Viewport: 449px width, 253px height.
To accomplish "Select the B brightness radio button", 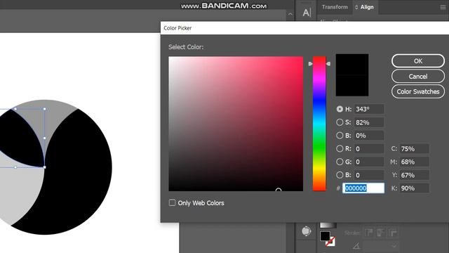I will [x=340, y=136].
